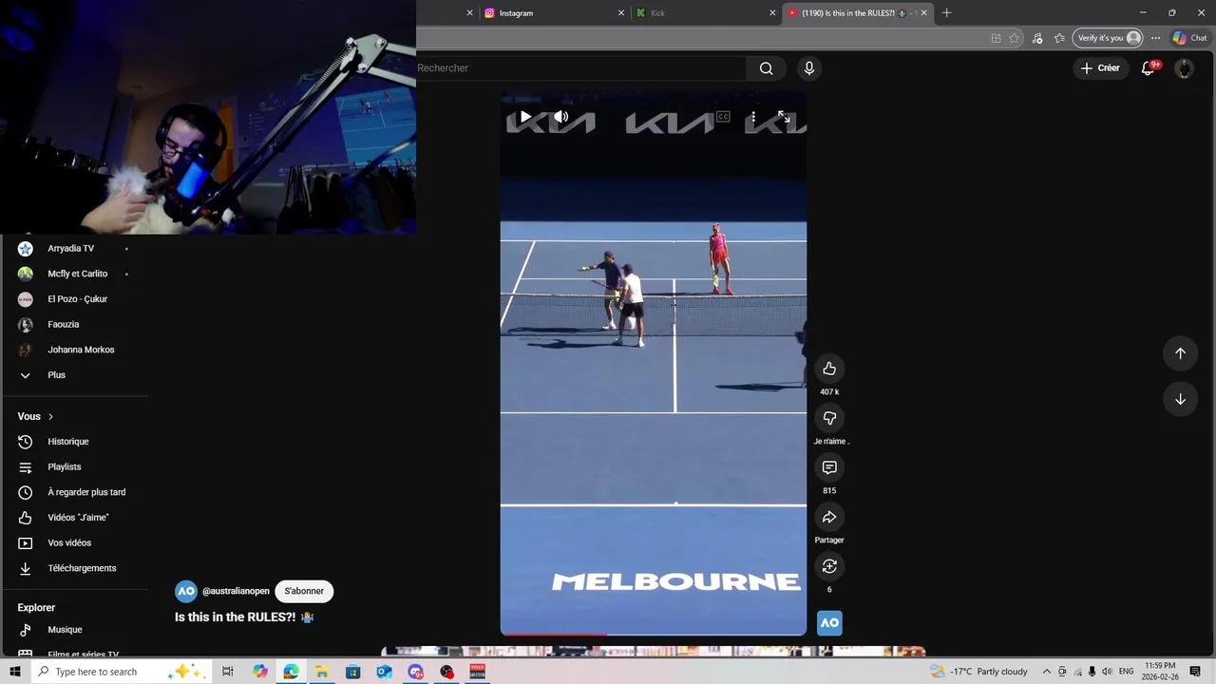Open the ENG language switcher

click(1127, 672)
